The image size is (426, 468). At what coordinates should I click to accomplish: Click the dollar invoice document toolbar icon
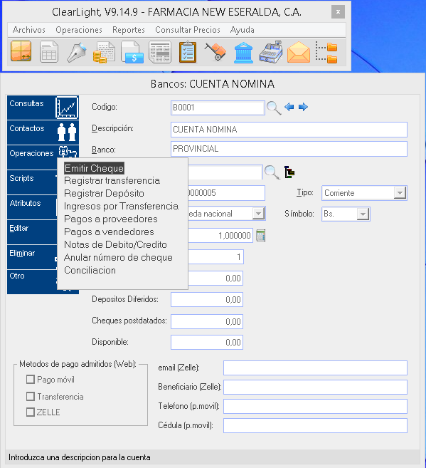(132, 52)
